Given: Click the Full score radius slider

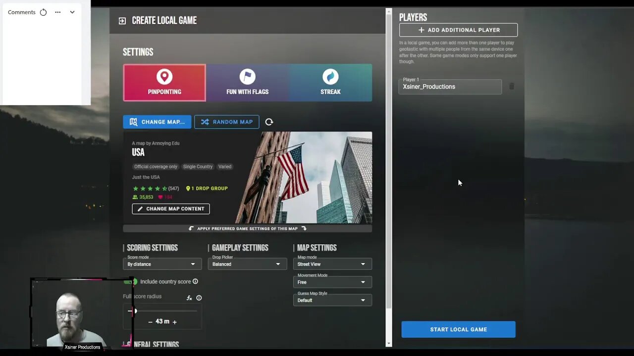Looking at the screenshot, I should (162, 311).
